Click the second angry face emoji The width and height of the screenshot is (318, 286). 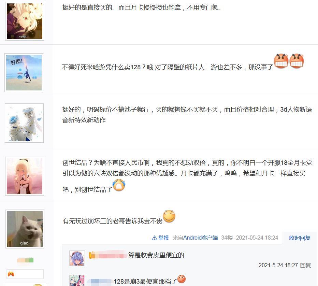coord(297,61)
